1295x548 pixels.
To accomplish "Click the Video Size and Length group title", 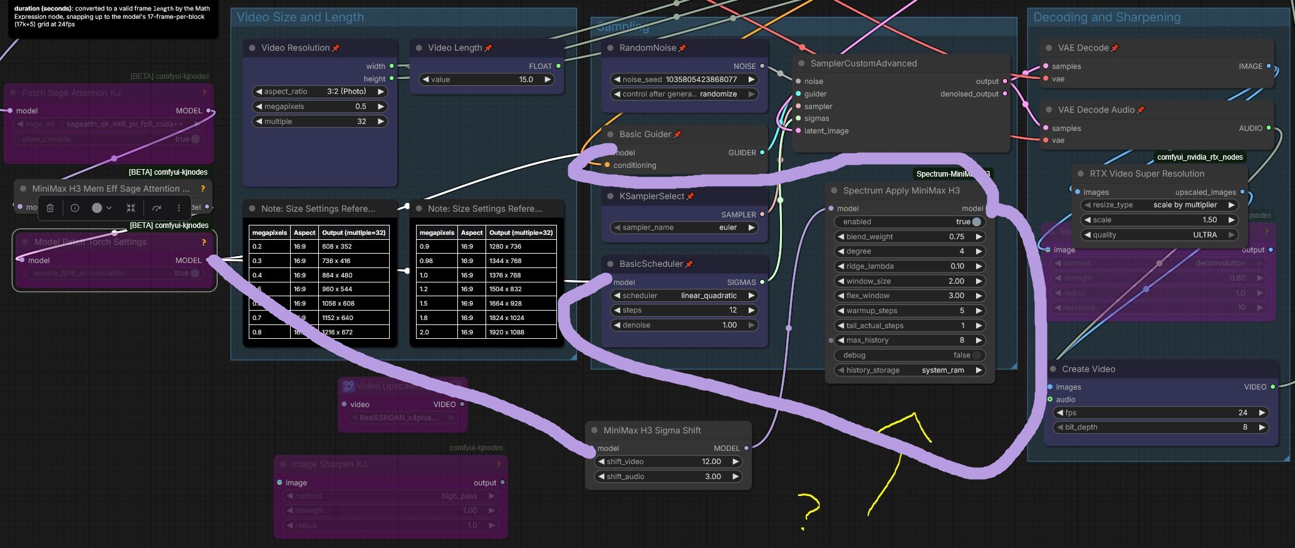I will coord(300,18).
